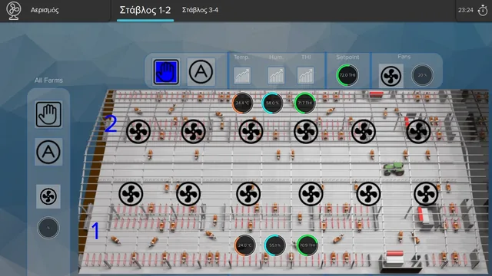Toggle barn 2's fifth fan from the left
This screenshot has width=492, height=276.
[364, 131]
